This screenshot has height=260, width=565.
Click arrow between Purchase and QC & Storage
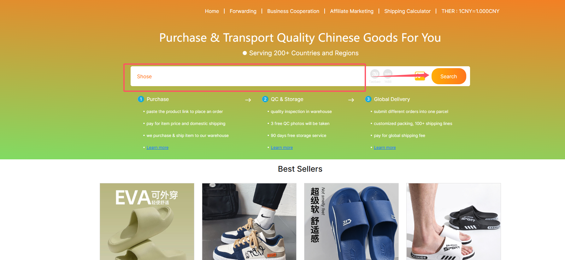click(x=248, y=100)
